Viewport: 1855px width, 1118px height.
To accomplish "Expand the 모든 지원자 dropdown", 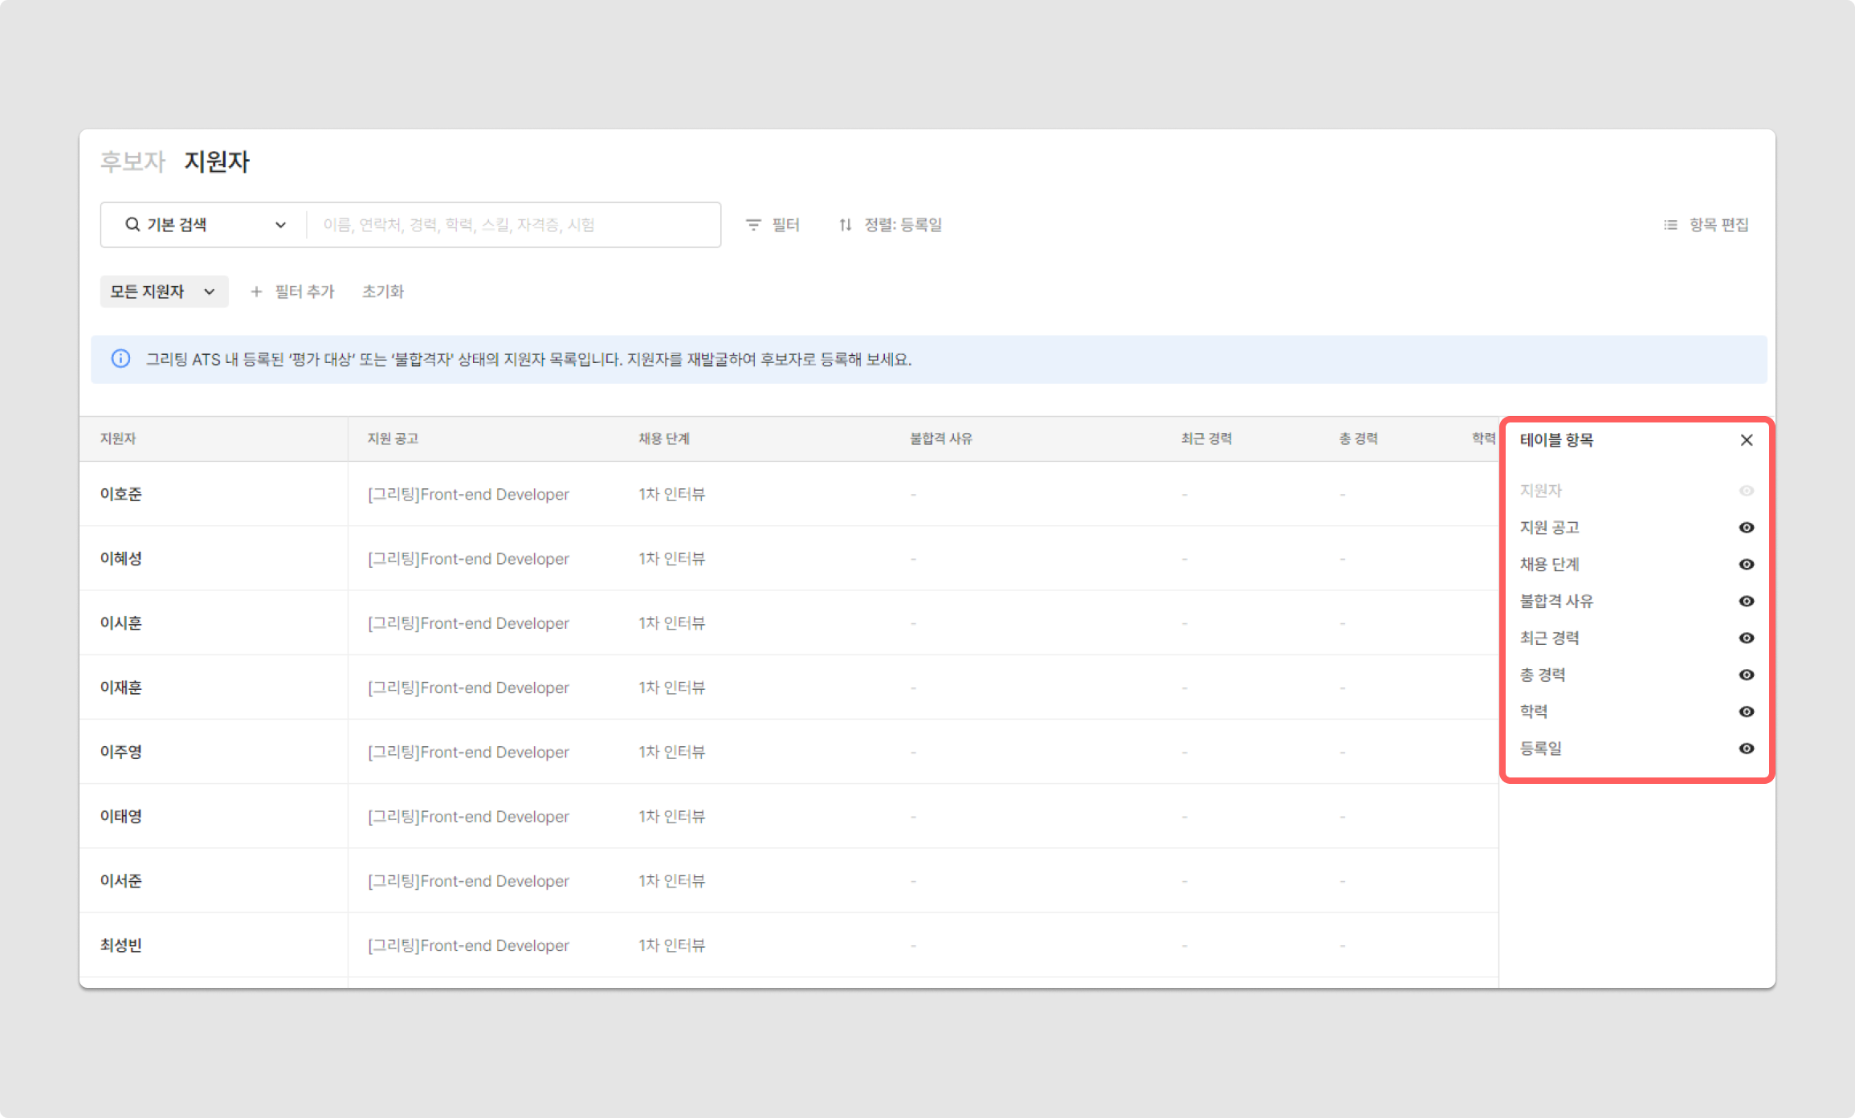I will tap(164, 292).
